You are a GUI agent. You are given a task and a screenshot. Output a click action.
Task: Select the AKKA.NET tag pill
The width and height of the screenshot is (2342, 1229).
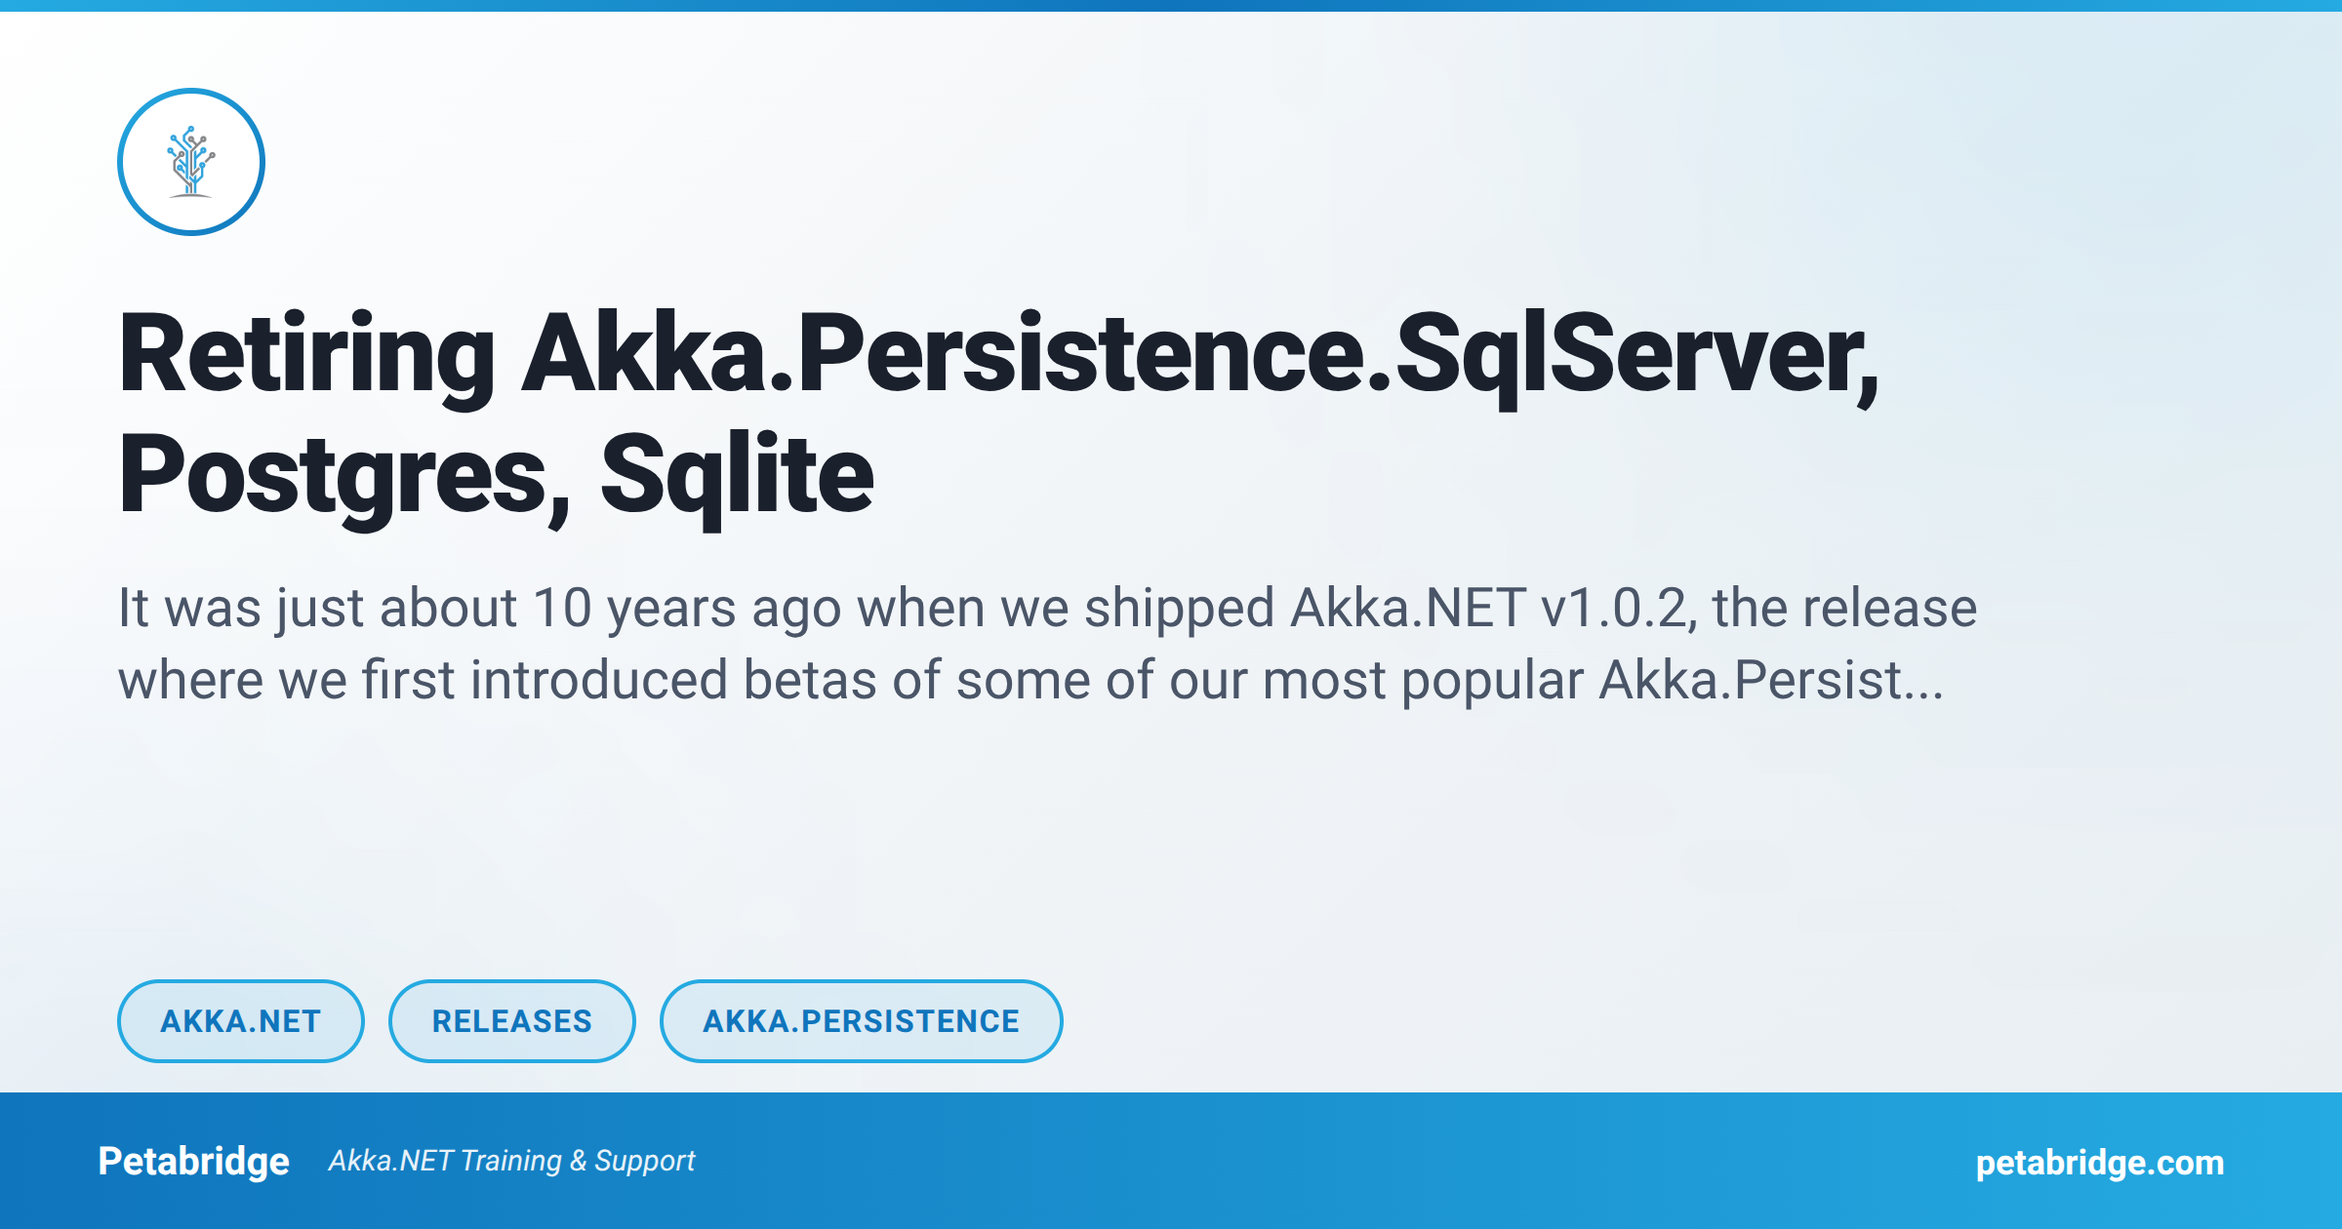click(x=241, y=1021)
